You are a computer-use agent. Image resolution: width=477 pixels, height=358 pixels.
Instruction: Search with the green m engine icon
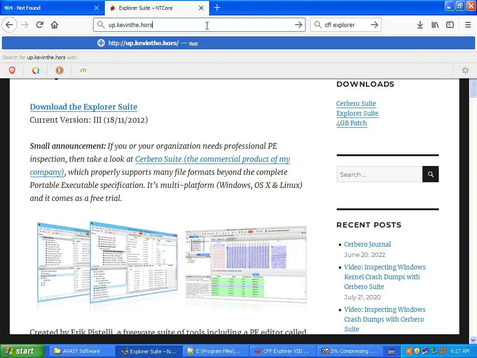pos(83,70)
